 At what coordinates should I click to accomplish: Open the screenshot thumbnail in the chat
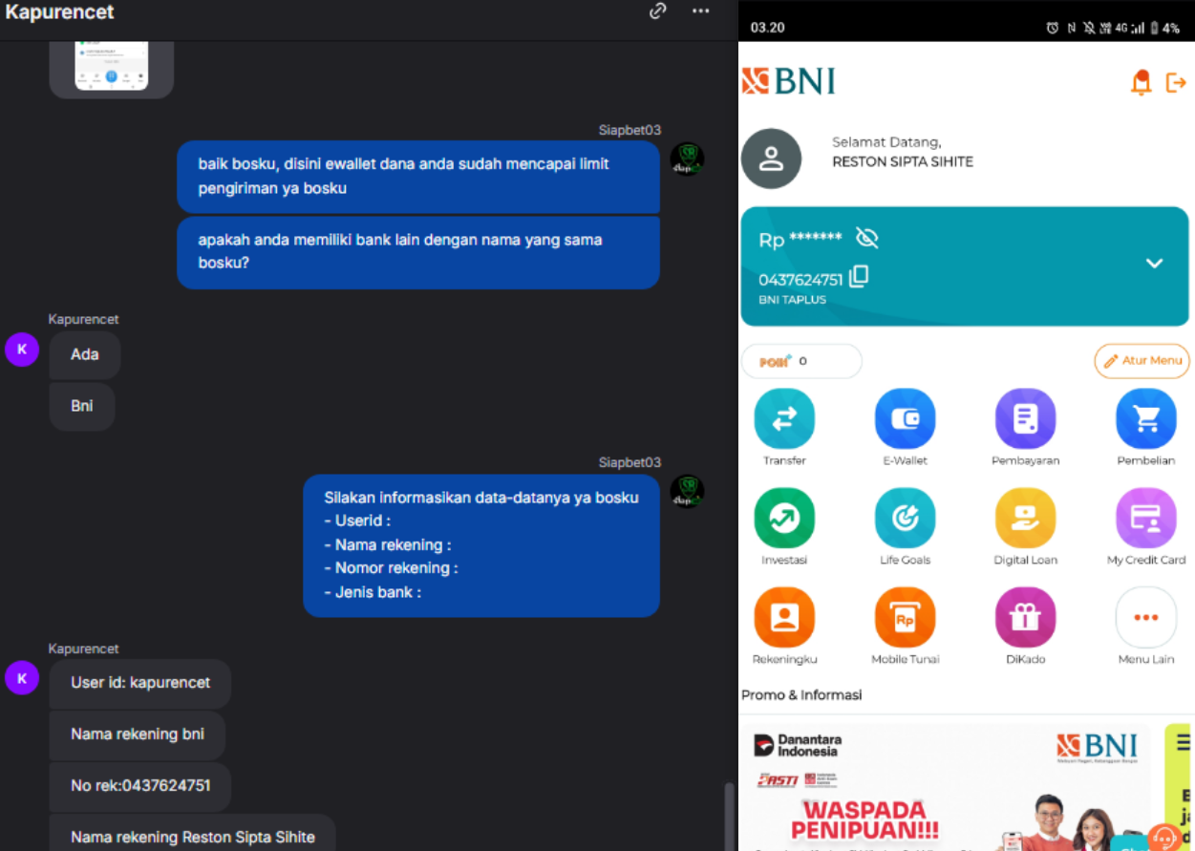[112, 66]
